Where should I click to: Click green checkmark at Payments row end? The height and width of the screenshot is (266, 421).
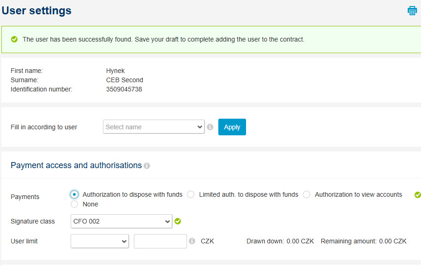click(417, 195)
